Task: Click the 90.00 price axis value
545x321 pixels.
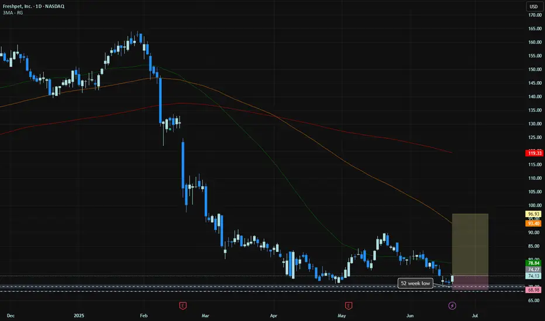Action: [534, 232]
